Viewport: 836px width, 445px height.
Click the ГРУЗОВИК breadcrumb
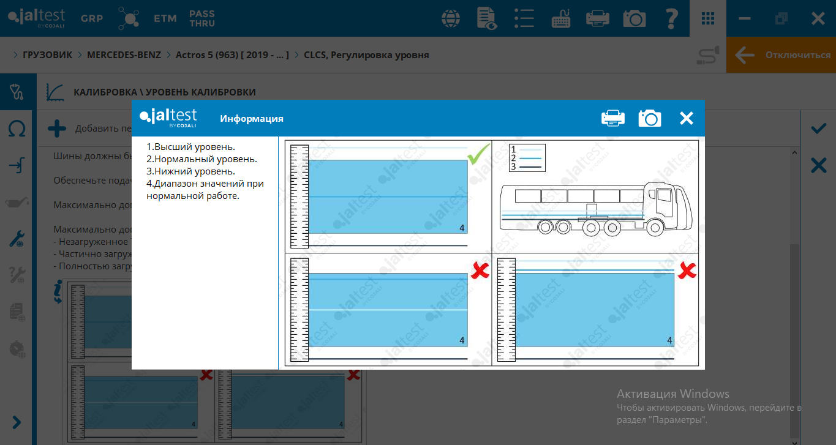pyautogui.click(x=48, y=55)
